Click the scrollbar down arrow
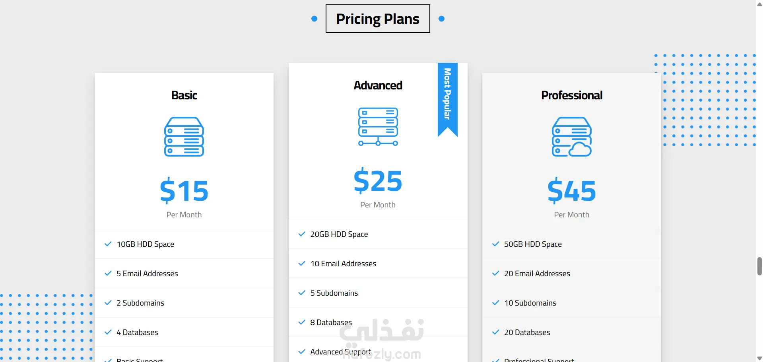Viewport: 763px width, 362px height. point(759,358)
